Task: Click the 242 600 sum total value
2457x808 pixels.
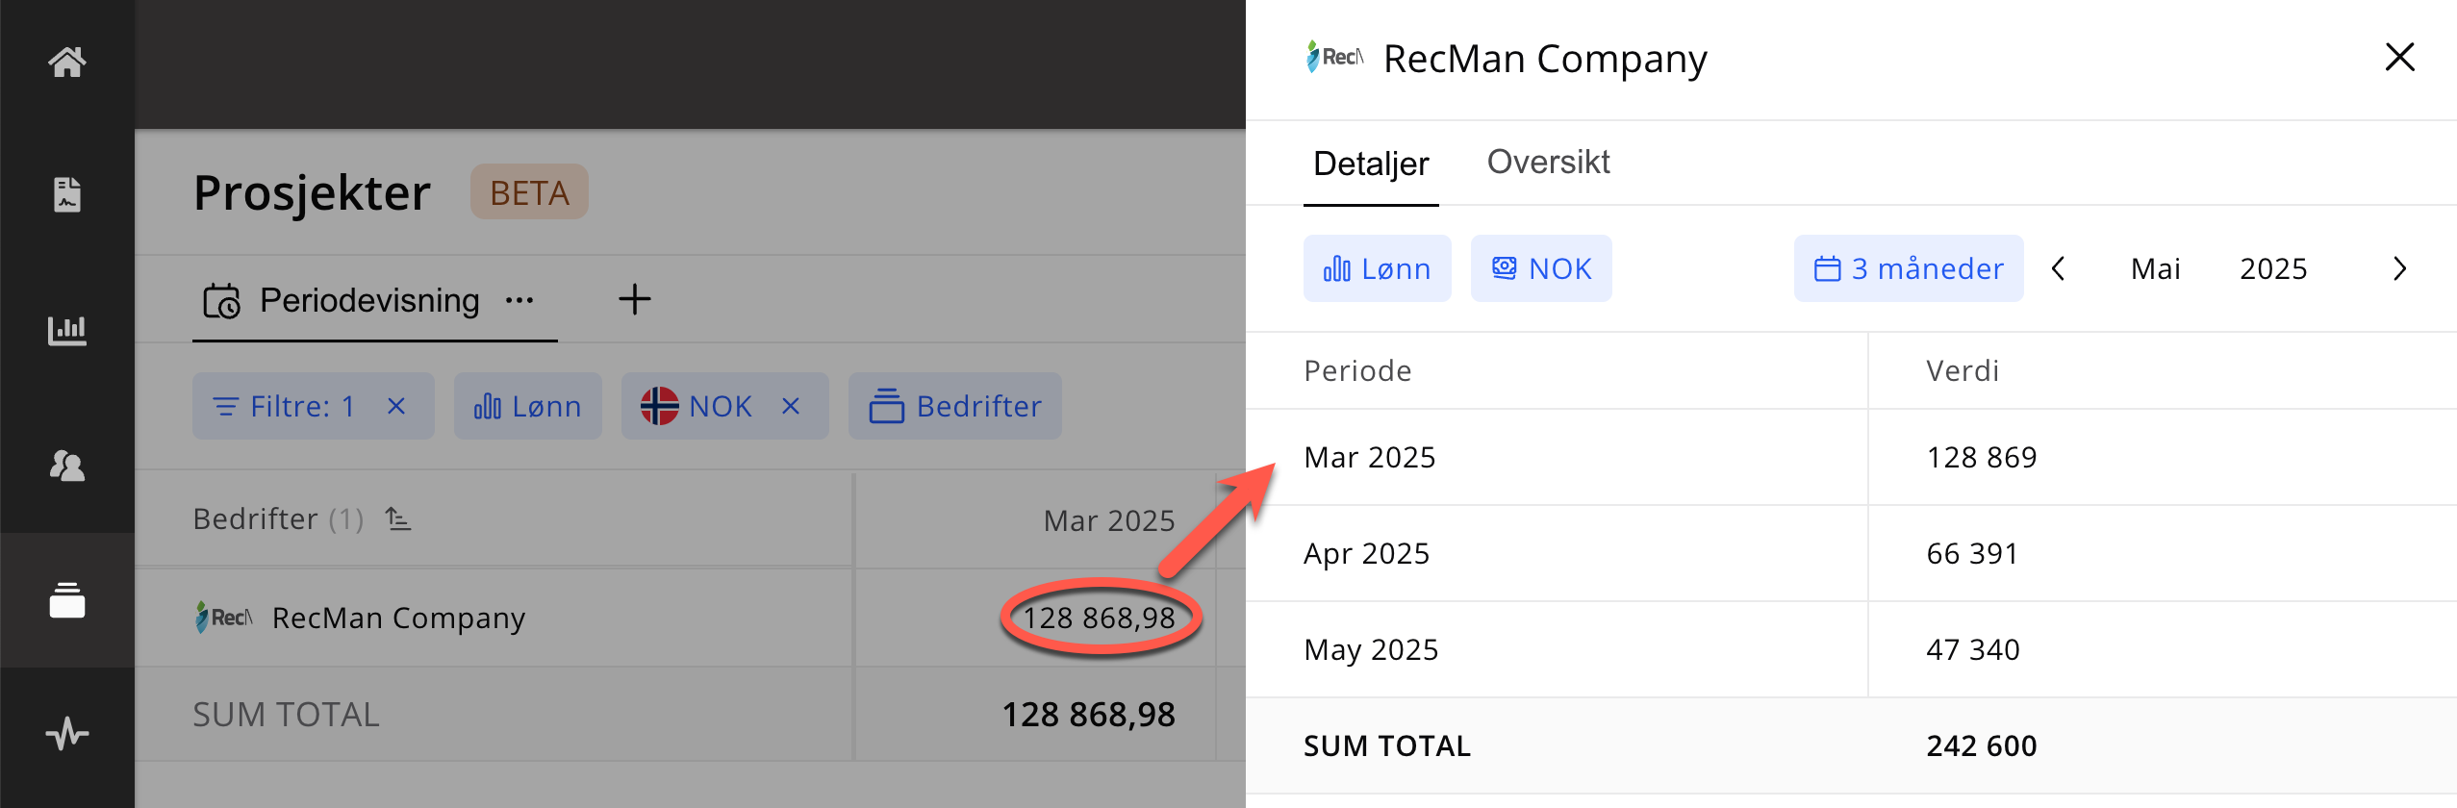Action: tap(1982, 745)
